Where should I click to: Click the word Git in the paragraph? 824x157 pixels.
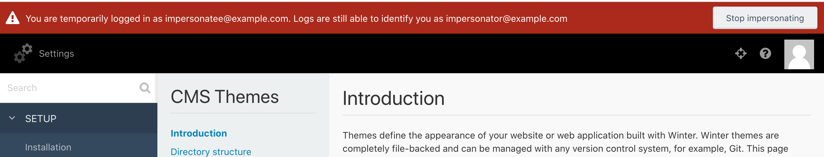736,149
